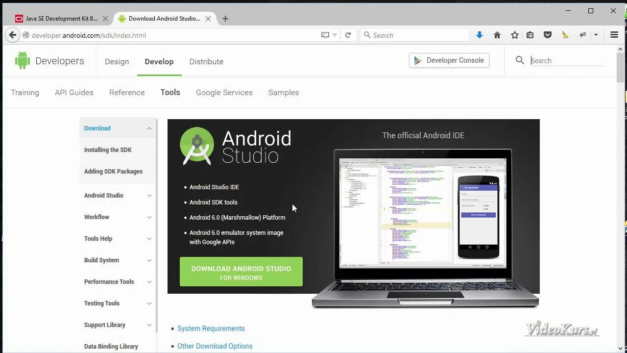Save page to Pocket icon
The height and width of the screenshot is (353, 627).
point(548,35)
